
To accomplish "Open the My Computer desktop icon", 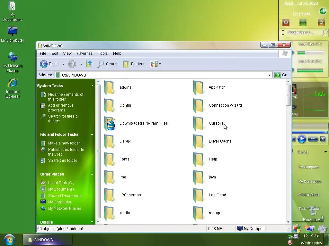I will pos(13,35).
